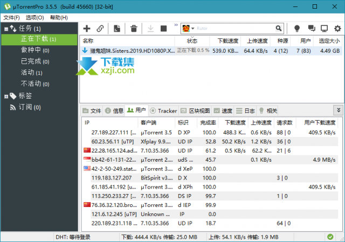Screen dimensions: 345x242
Task: Sort peers by 完成率 column header
Action: tap(208, 123)
